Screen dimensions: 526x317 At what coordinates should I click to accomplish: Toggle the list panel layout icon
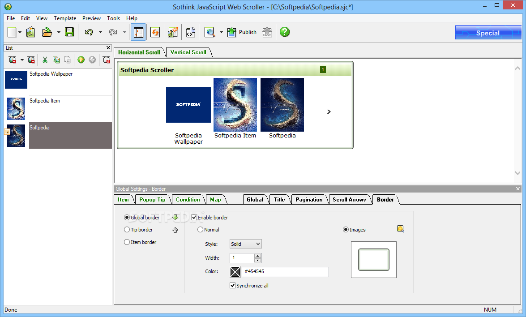click(x=138, y=32)
